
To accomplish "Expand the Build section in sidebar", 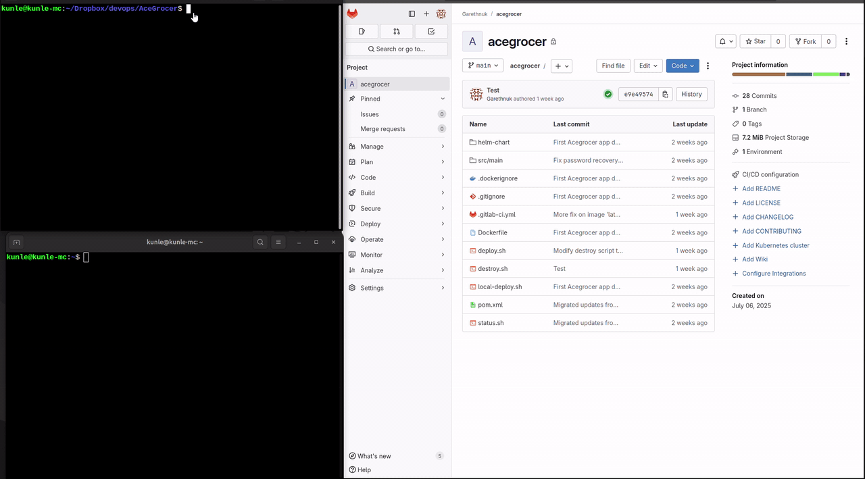I will coord(397,193).
